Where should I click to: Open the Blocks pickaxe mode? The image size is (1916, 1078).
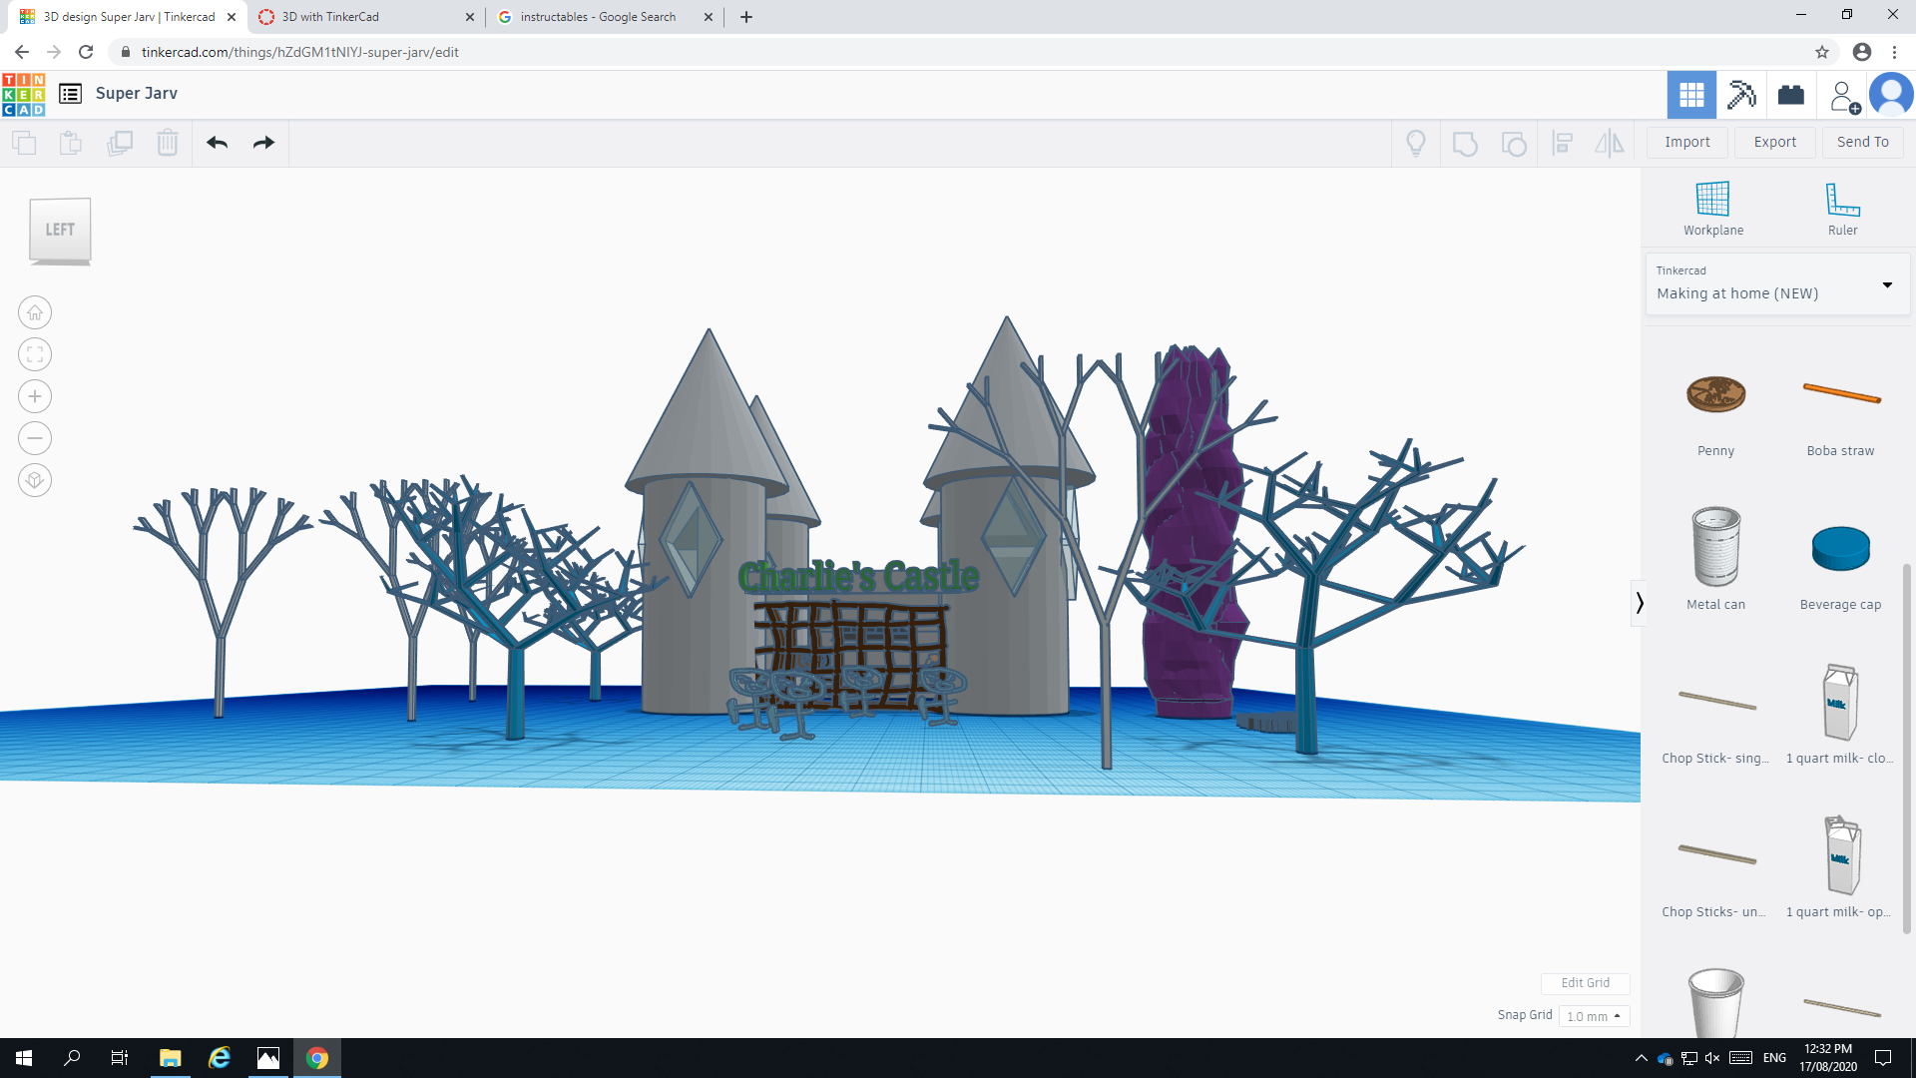pyautogui.click(x=1741, y=95)
